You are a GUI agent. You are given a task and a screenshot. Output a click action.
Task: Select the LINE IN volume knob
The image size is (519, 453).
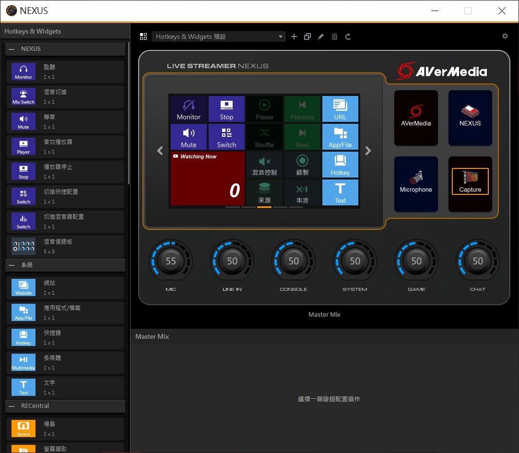click(x=232, y=261)
